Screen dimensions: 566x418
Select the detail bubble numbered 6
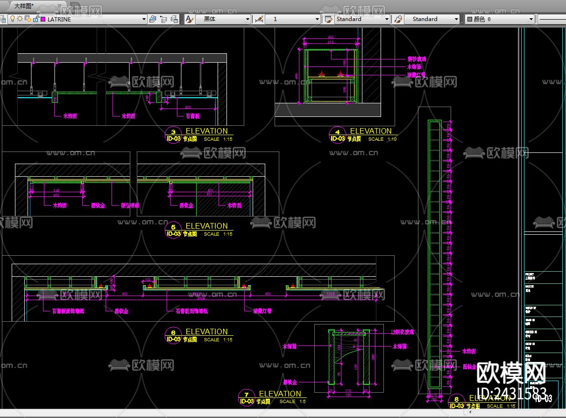pos(173,335)
